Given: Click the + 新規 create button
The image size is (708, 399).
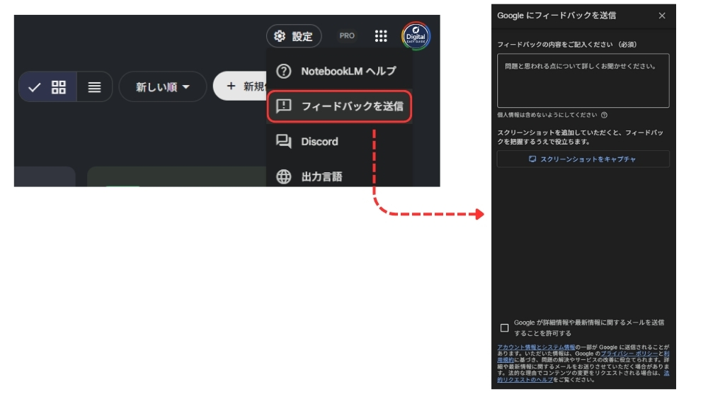Looking at the screenshot, I should tap(241, 86).
